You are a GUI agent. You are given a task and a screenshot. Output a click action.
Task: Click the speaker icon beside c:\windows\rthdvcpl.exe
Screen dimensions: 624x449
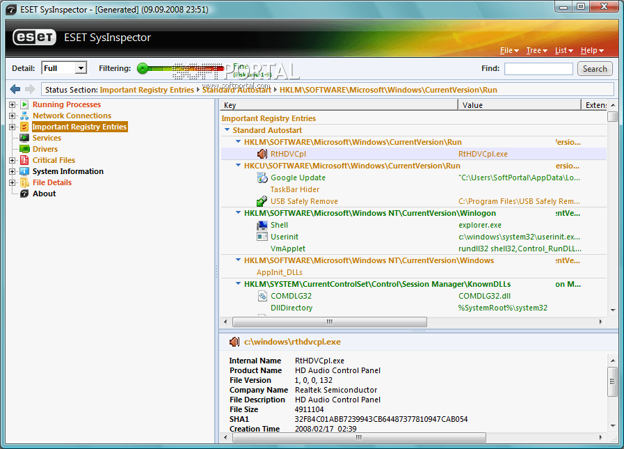click(234, 342)
